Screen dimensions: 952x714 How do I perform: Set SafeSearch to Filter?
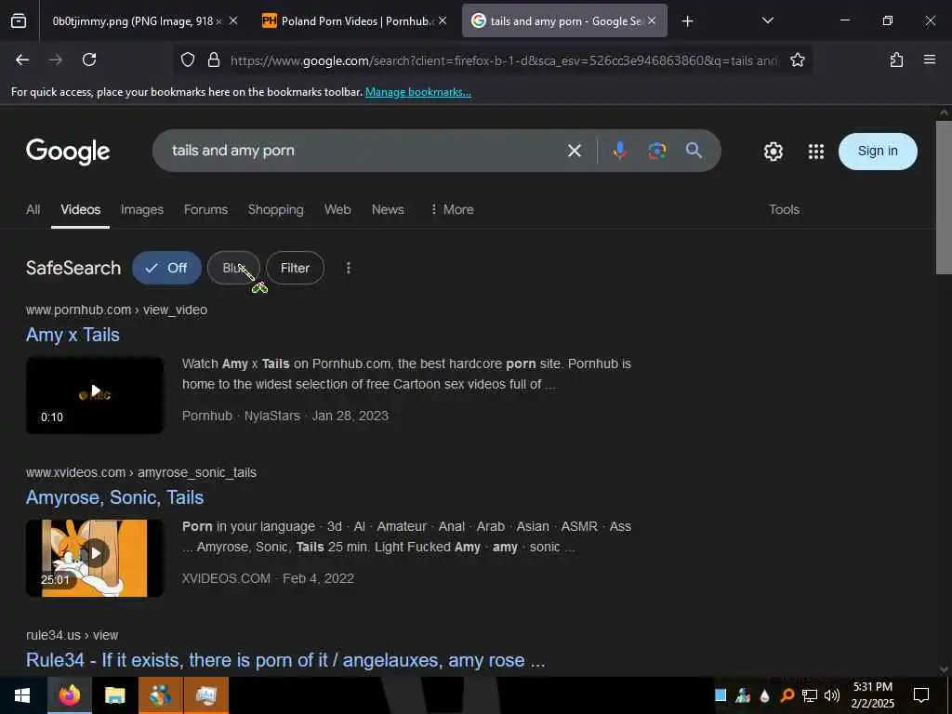pos(295,268)
